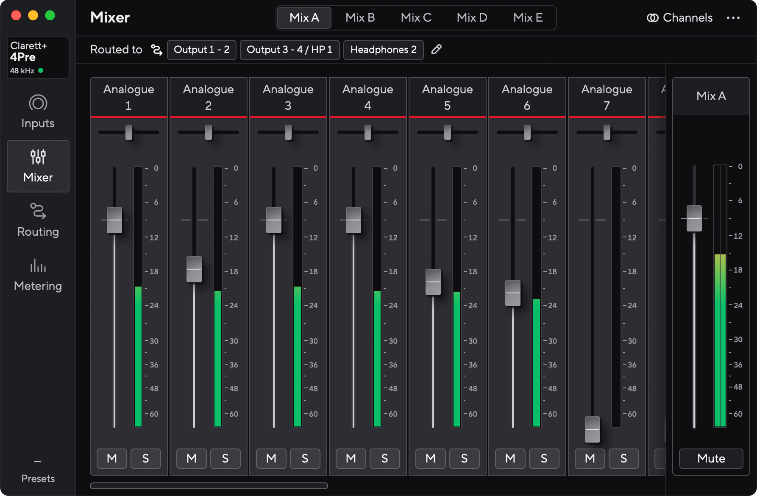Click the green window zoom button
This screenshot has height=496, width=757.
click(x=50, y=15)
